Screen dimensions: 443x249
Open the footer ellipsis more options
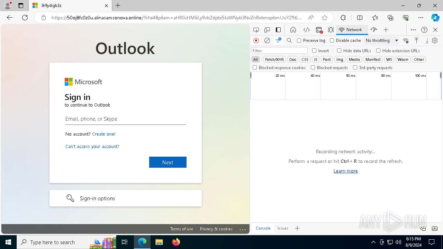(x=243, y=229)
